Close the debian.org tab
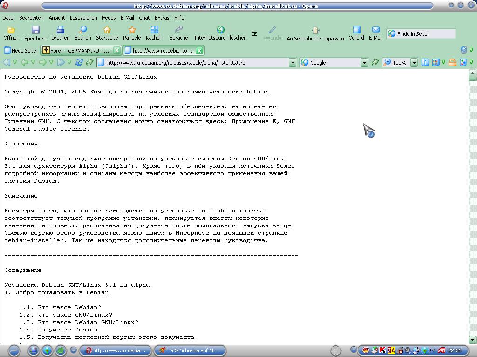 click(x=199, y=50)
